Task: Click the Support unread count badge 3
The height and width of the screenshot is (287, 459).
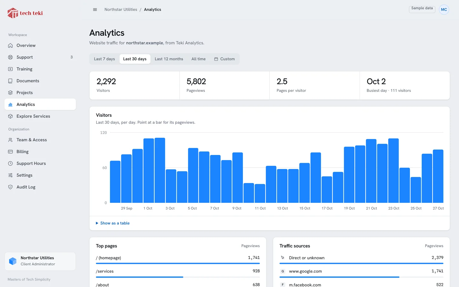Action: pos(71,57)
